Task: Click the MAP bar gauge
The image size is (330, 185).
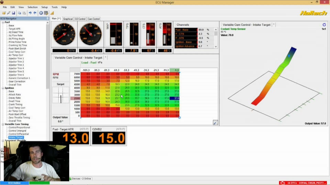Action: coord(114,34)
